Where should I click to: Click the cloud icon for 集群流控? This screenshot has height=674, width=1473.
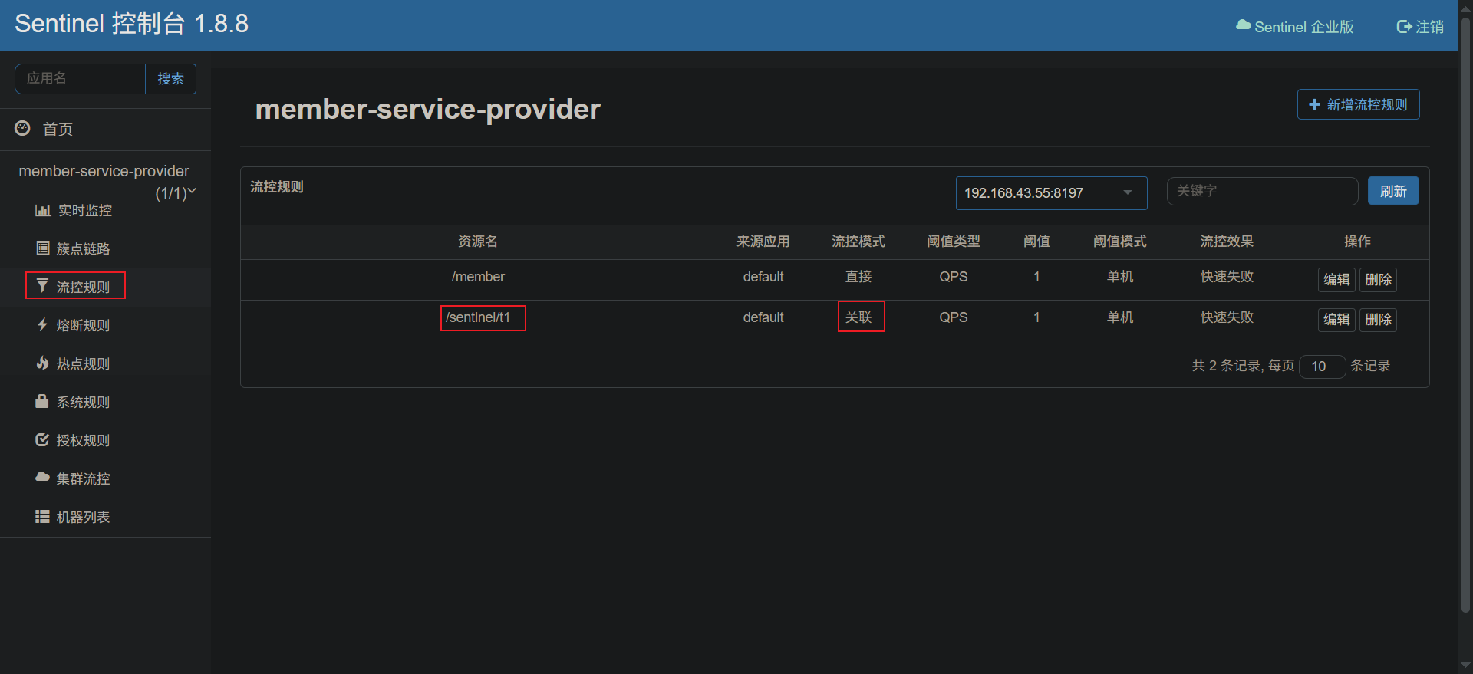[43, 477]
